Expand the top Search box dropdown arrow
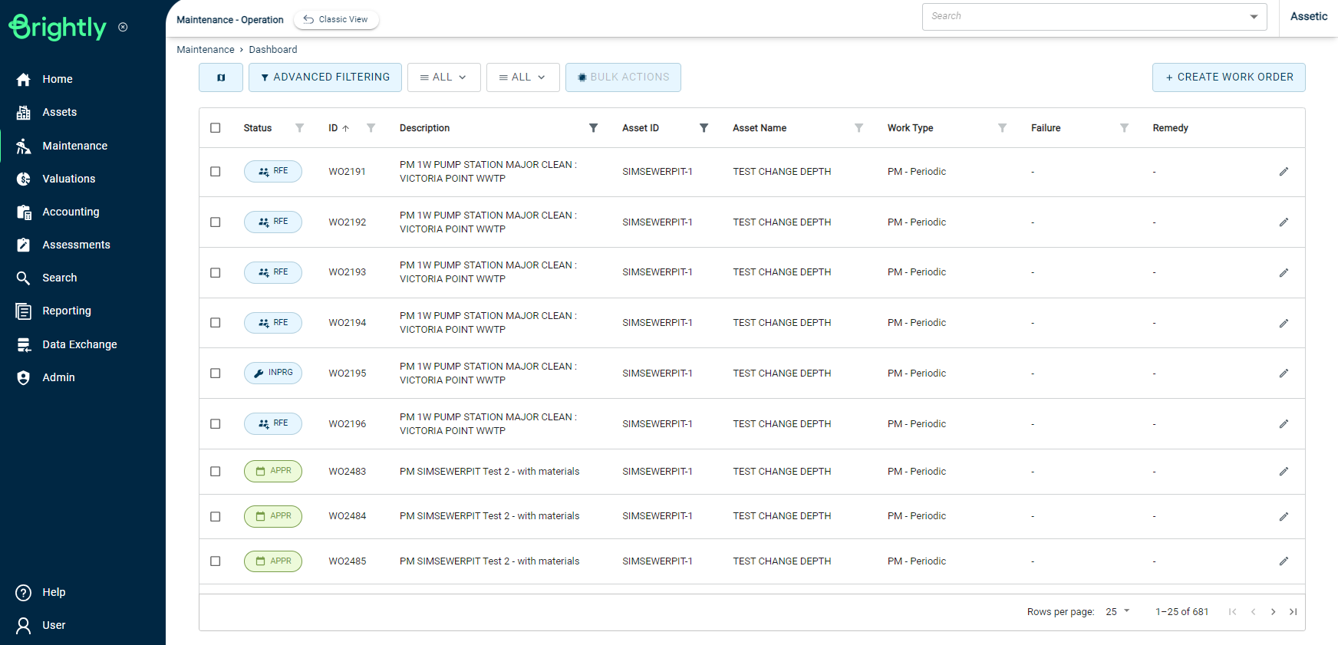The width and height of the screenshot is (1338, 645). (1254, 17)
